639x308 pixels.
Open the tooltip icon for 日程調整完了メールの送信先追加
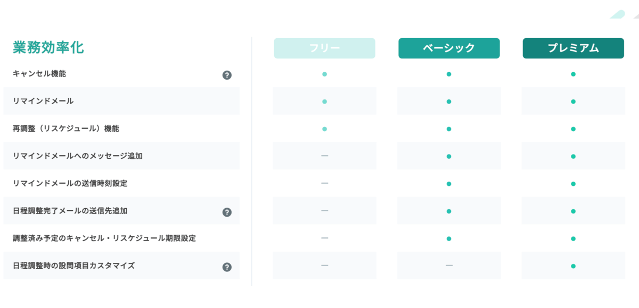tap(227, 211)
